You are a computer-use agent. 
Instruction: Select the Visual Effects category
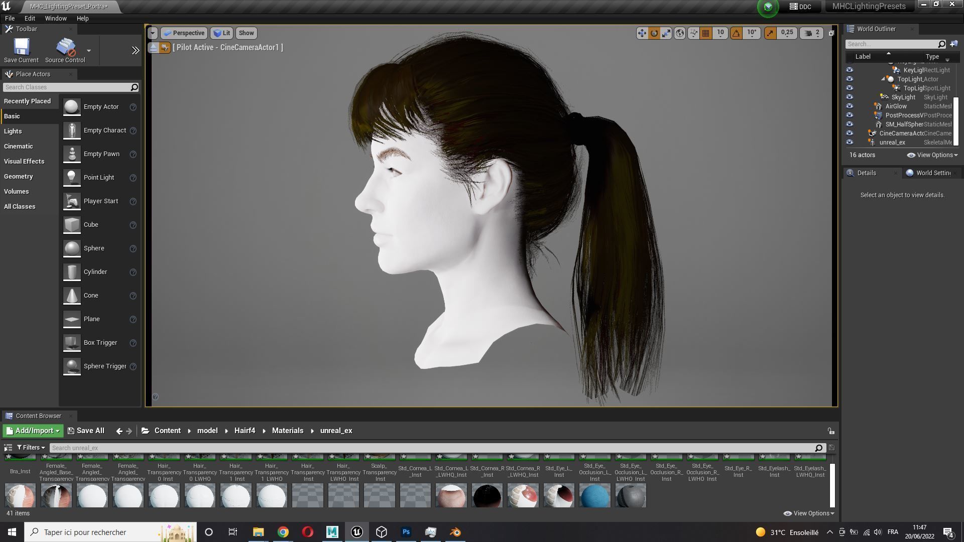29,162
